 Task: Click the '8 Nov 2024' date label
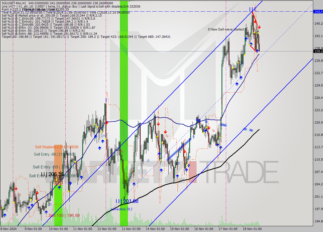pyautogui.click(x=8, y=229)
